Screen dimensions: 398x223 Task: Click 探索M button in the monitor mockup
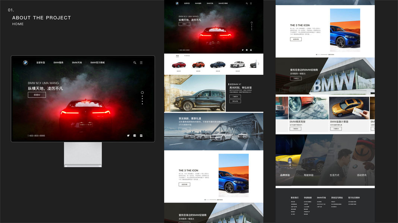[37, 95]
